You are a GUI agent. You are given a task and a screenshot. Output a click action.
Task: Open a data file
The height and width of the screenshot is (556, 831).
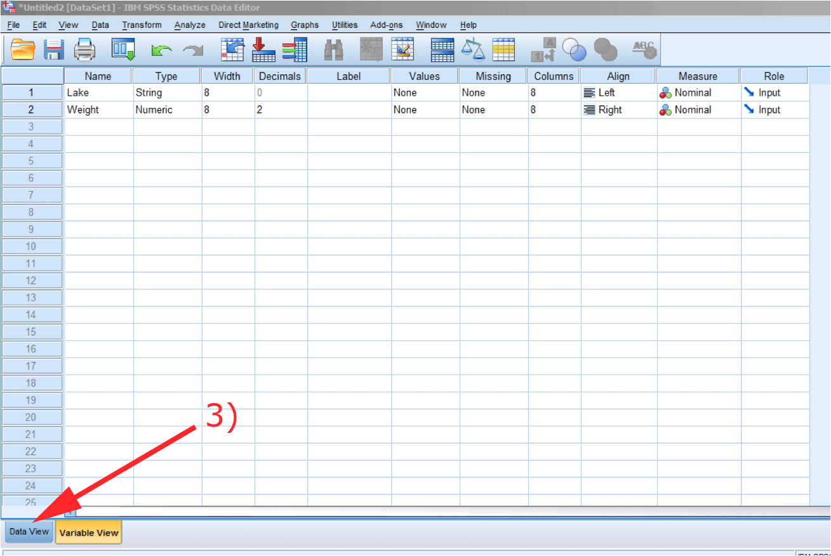click(22, 49)
